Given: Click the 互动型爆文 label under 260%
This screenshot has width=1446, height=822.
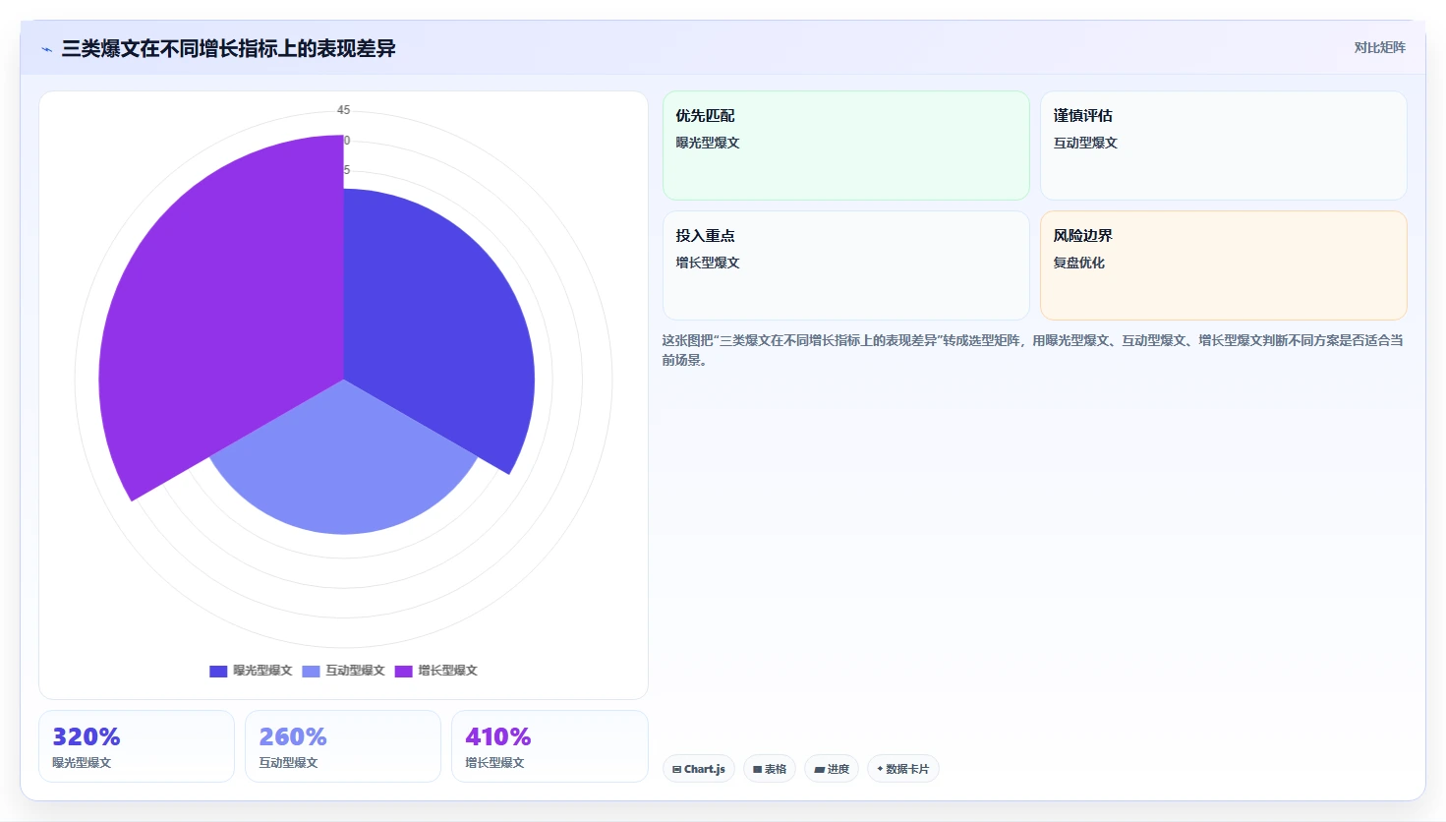Looking at the screenshot, I should [288, 763].
